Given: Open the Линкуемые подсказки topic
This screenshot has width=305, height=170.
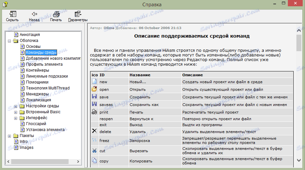Looking at the screenshot, I should (x=47, y=76).
